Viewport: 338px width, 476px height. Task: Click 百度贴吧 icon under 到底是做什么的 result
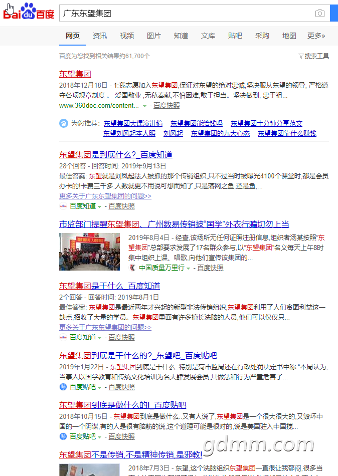63,436
